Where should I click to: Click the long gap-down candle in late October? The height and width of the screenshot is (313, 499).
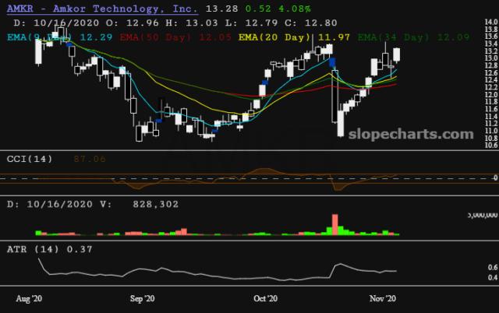(334, 97)
